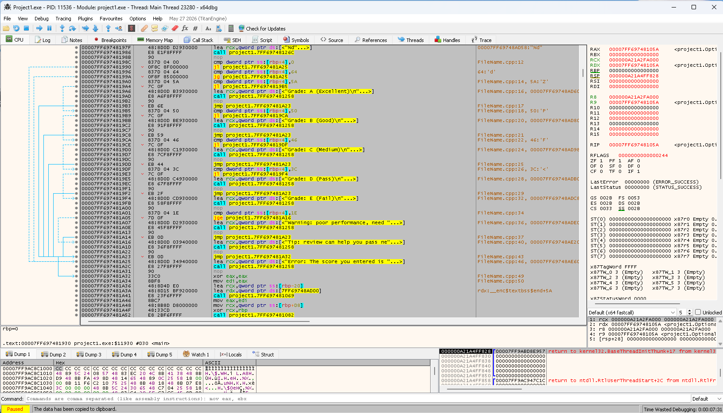Open the References tab
This screenshot has height=413, width=723.
[x=371, y=40]
